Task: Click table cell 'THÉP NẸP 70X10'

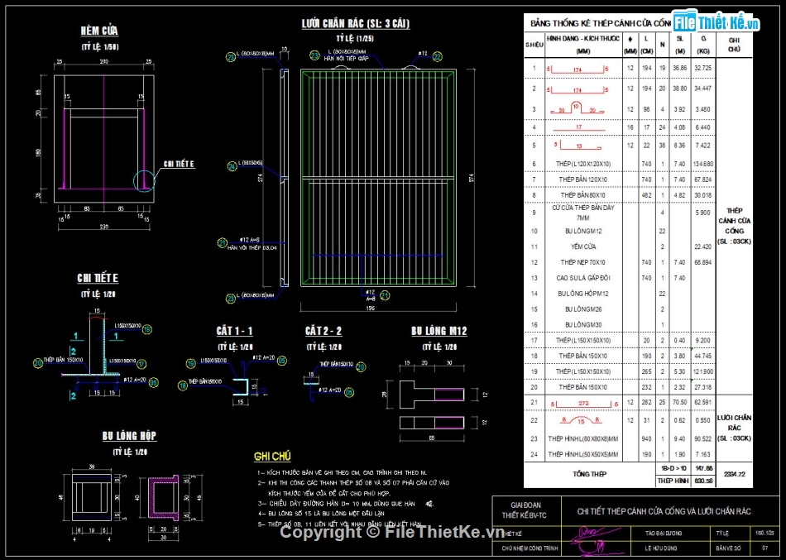Action: click(583, 262)
